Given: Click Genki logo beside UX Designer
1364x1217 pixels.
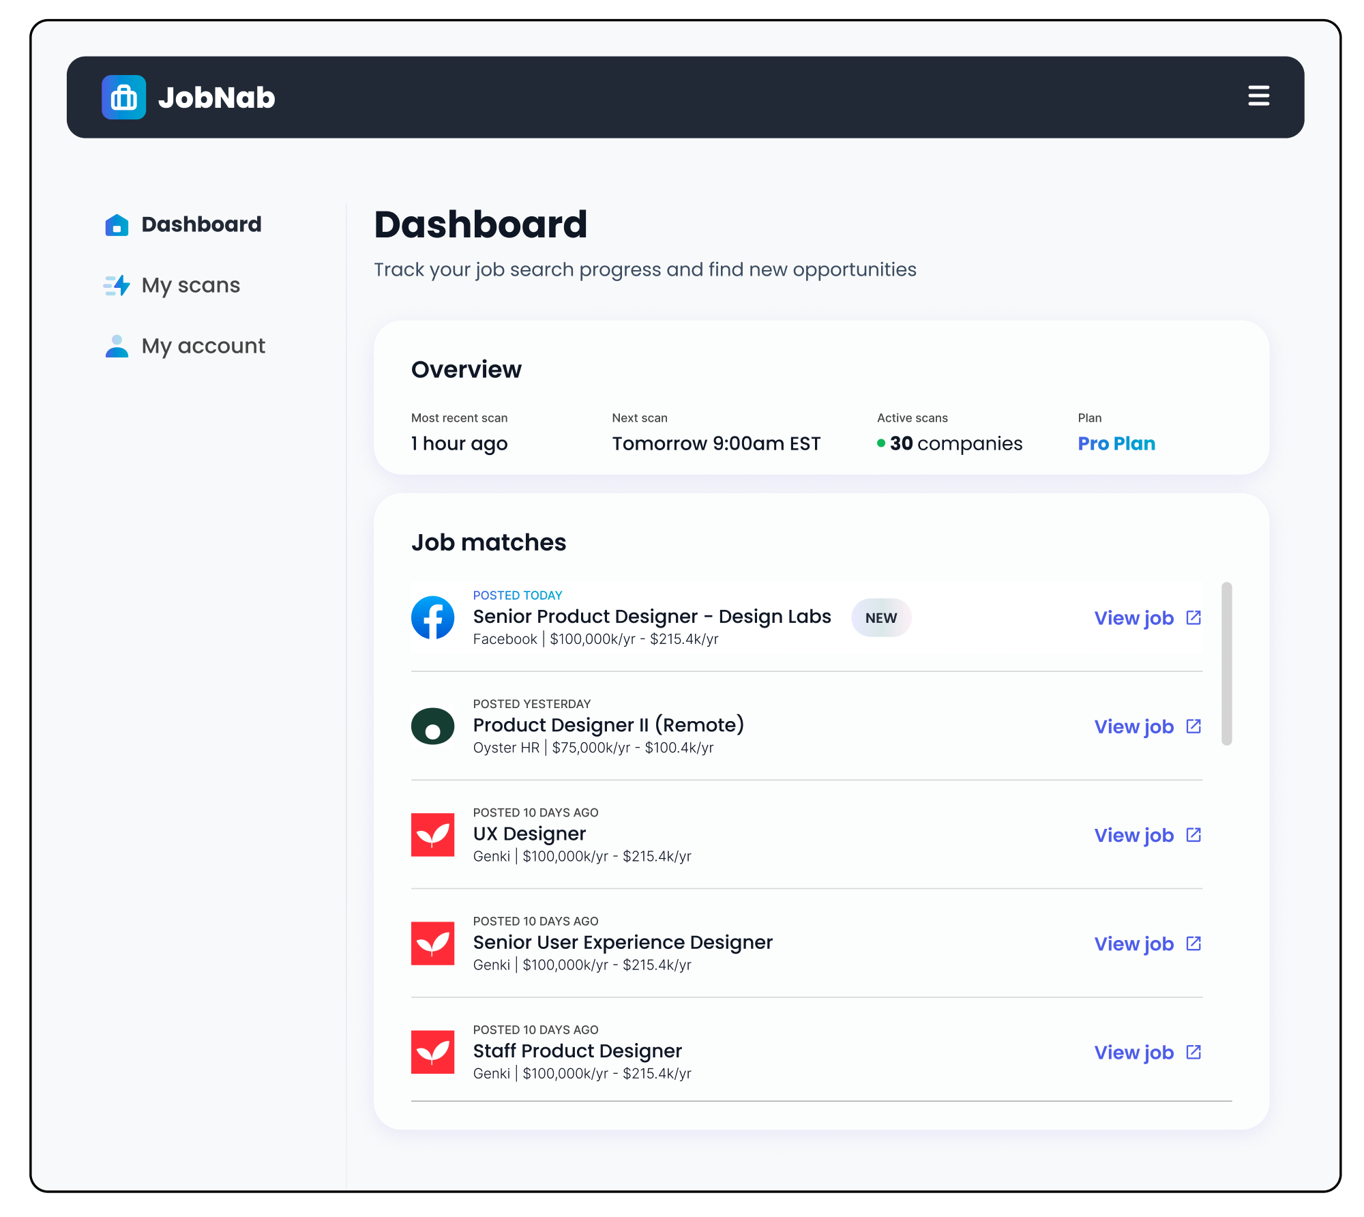Looking at the screenshot, I should click(432, 834).
